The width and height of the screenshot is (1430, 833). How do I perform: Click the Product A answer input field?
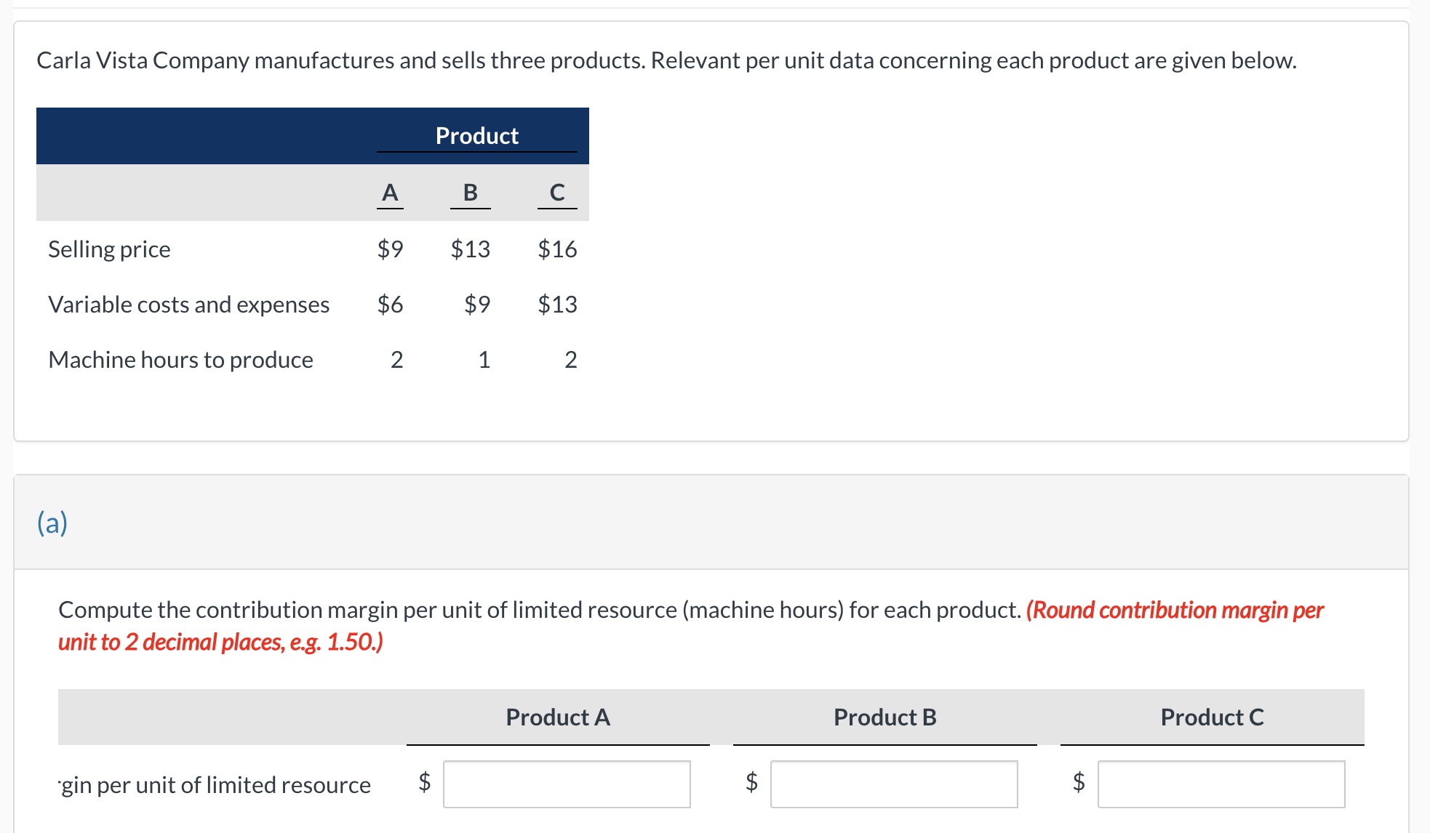(x=567, y=784)
